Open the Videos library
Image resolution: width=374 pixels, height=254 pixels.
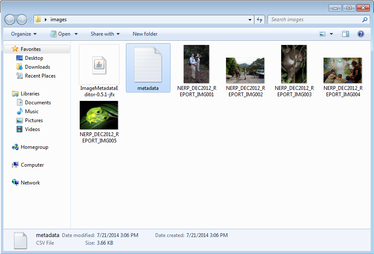32,129
